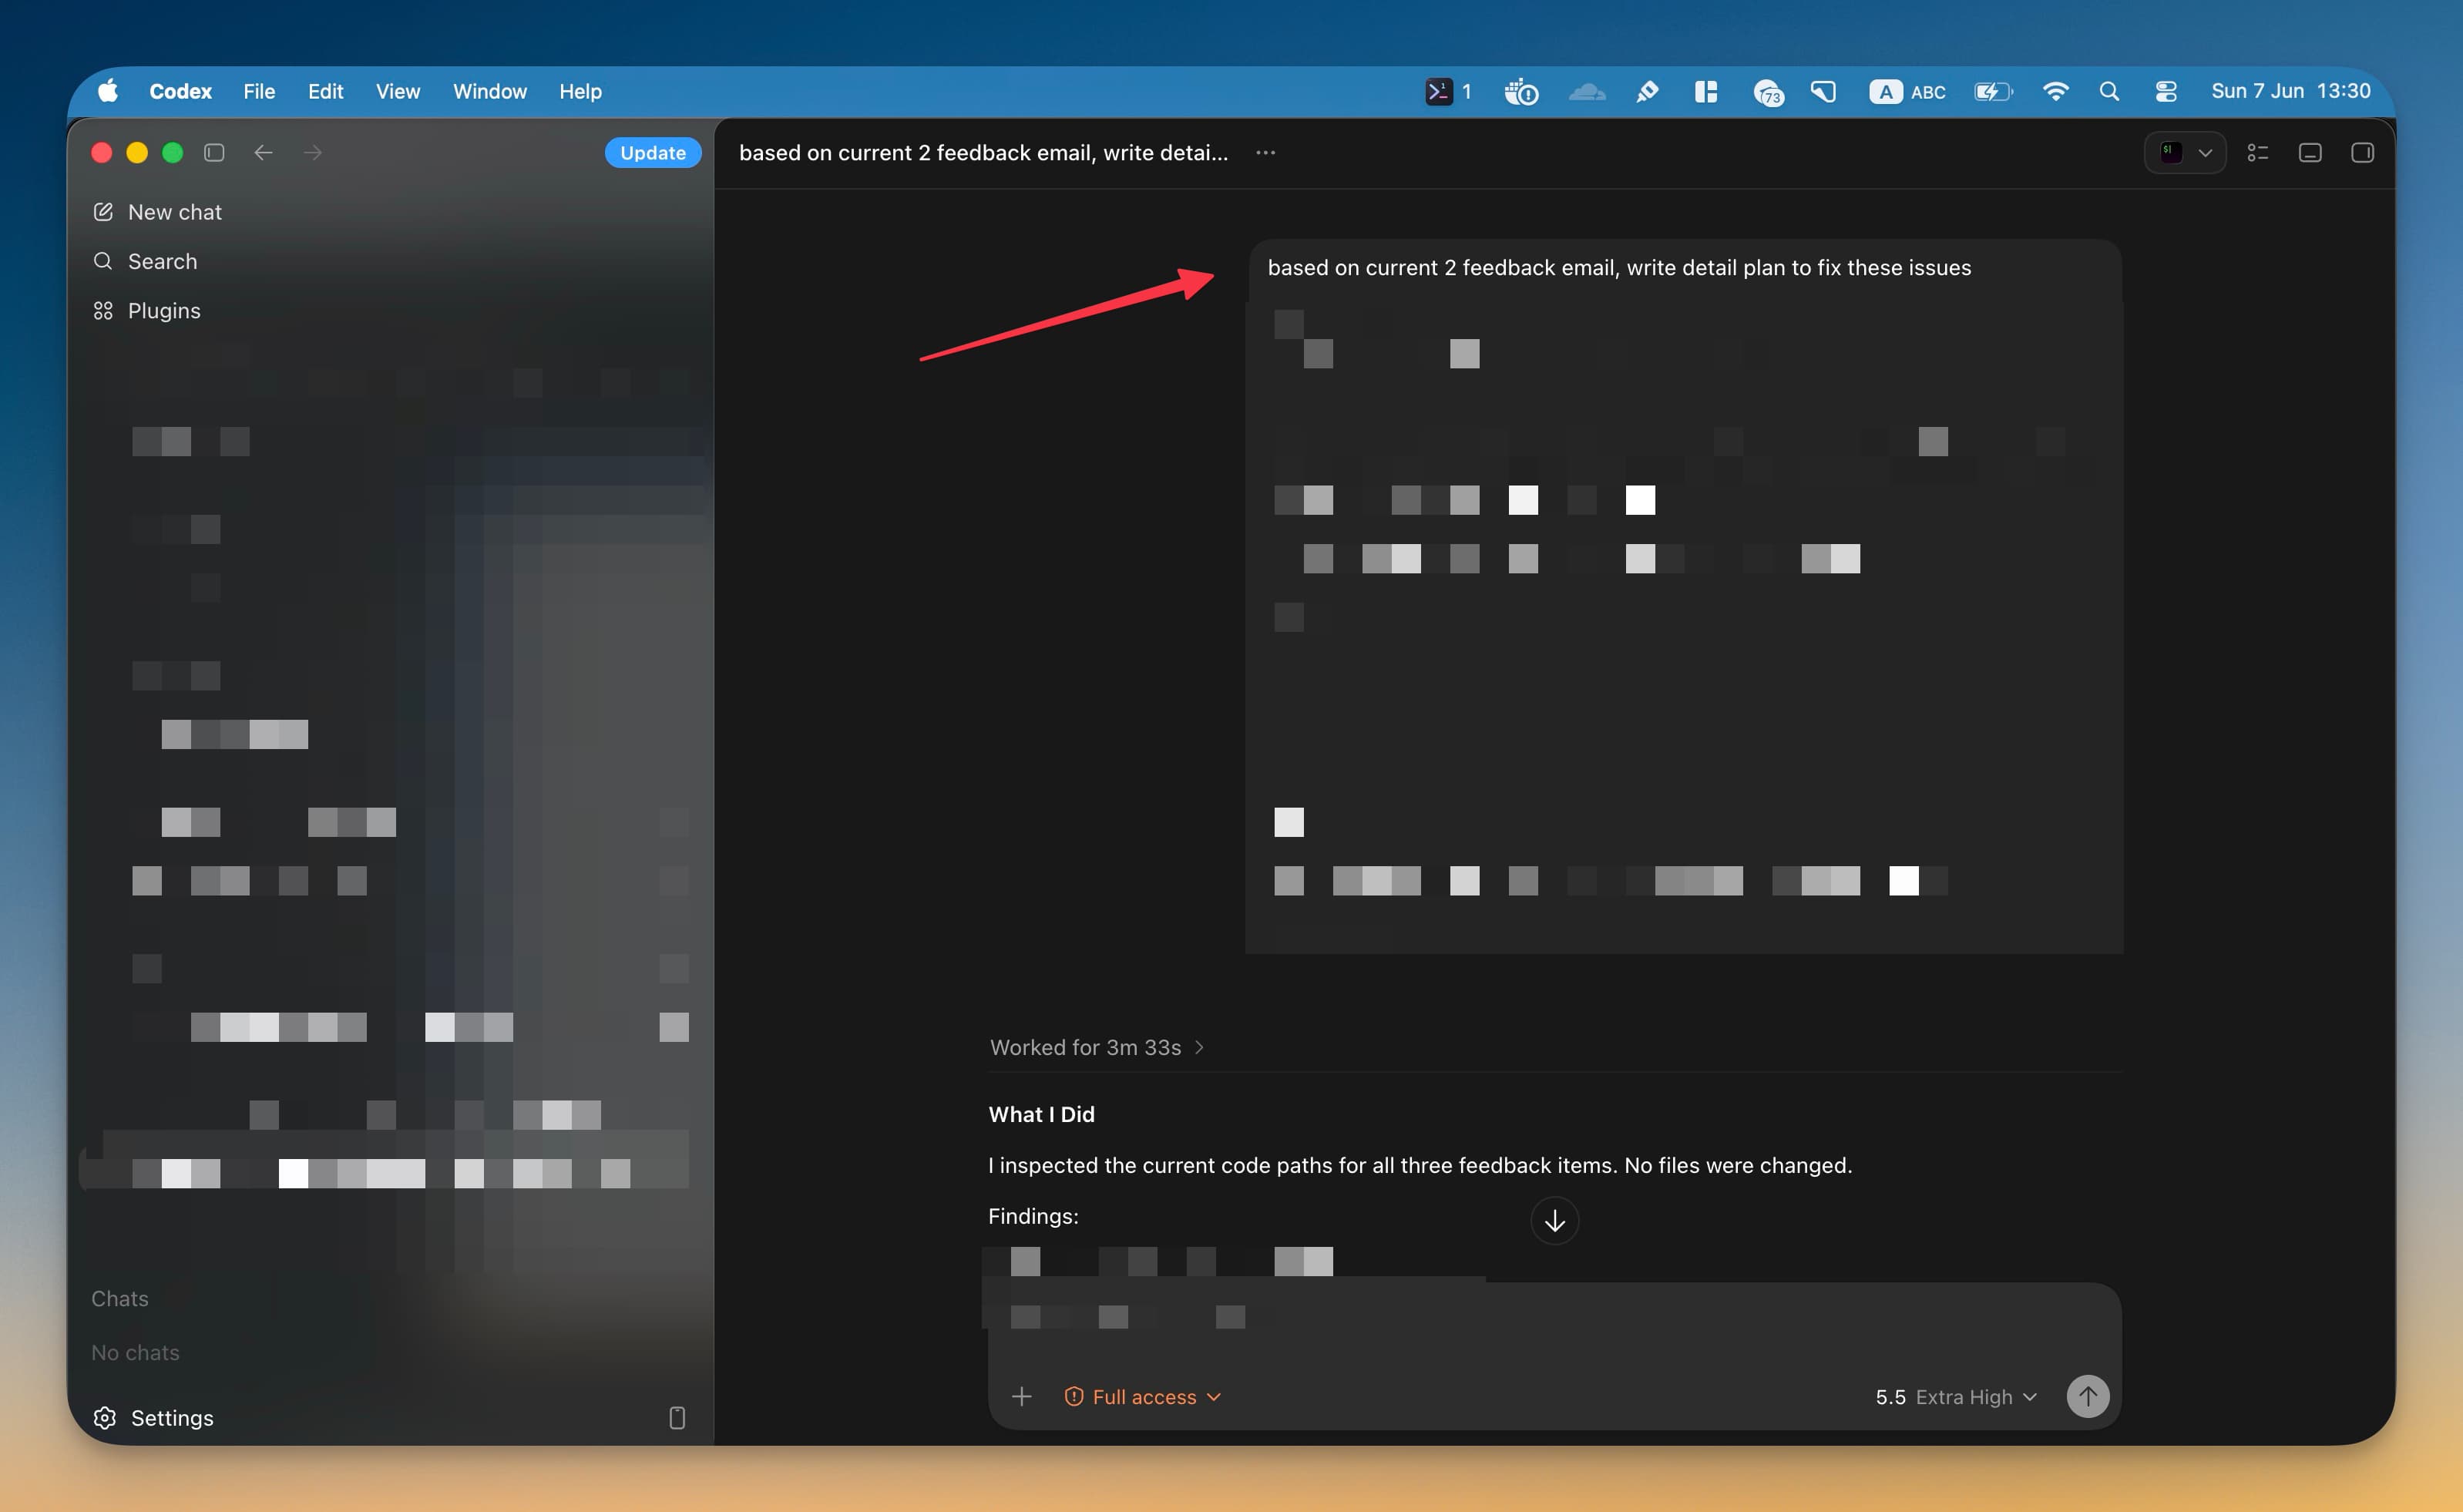Click the Update button

click(x=653, y=152)
